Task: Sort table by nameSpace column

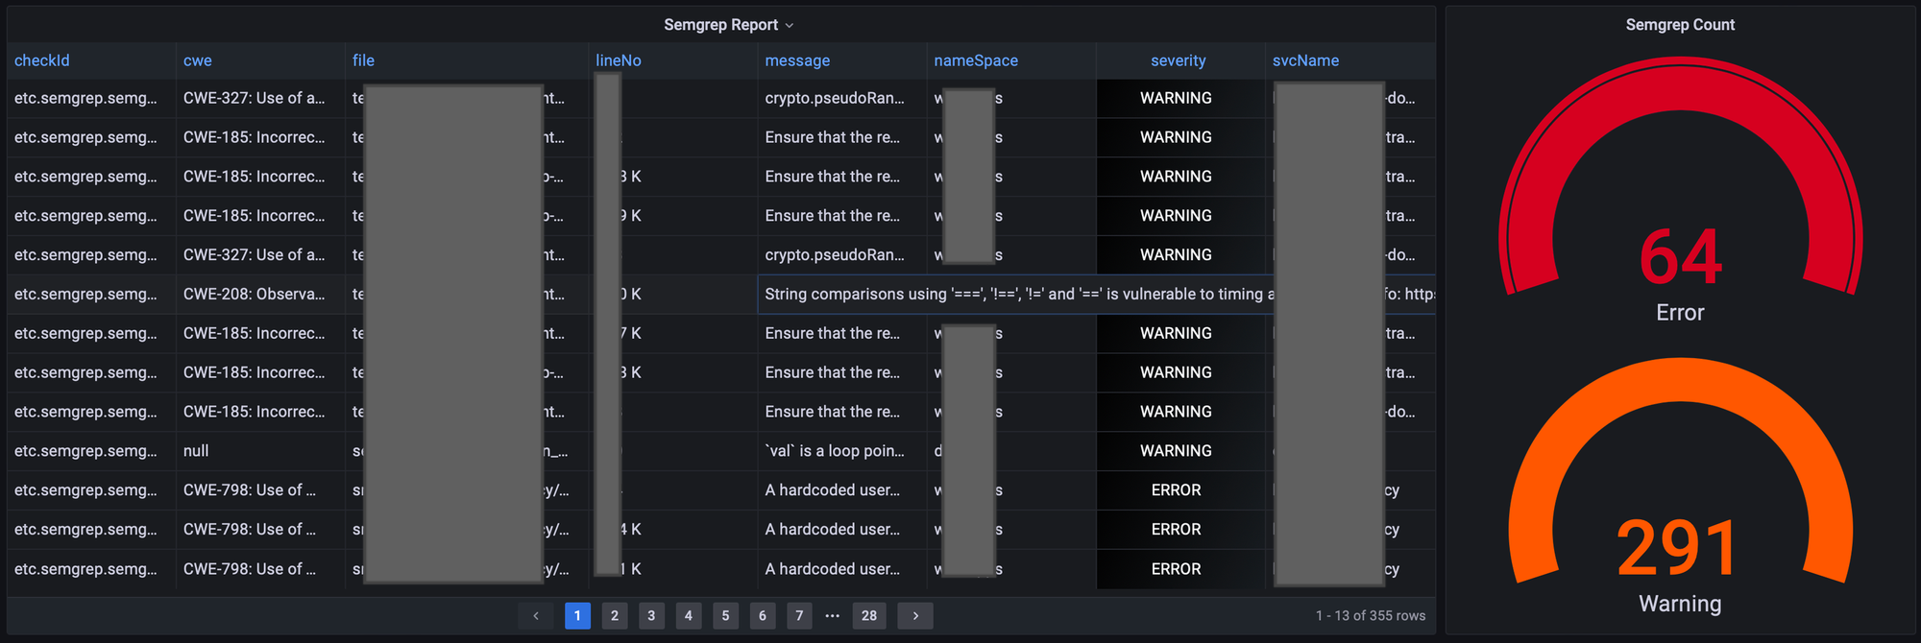Action: coord(976,60)
